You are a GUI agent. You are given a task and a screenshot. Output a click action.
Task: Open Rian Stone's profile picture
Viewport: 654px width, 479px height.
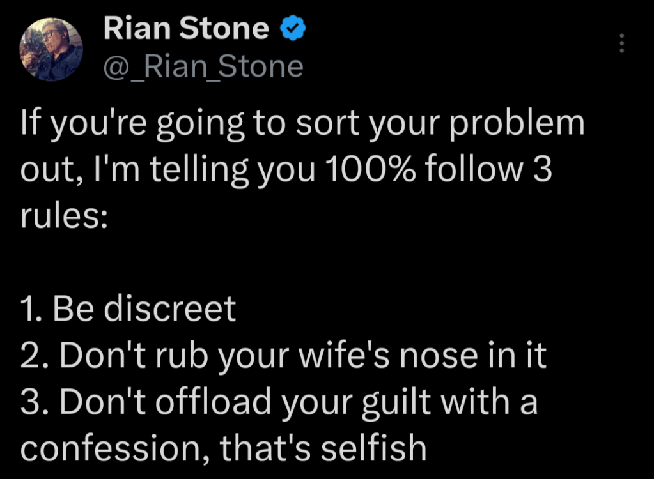52,49
